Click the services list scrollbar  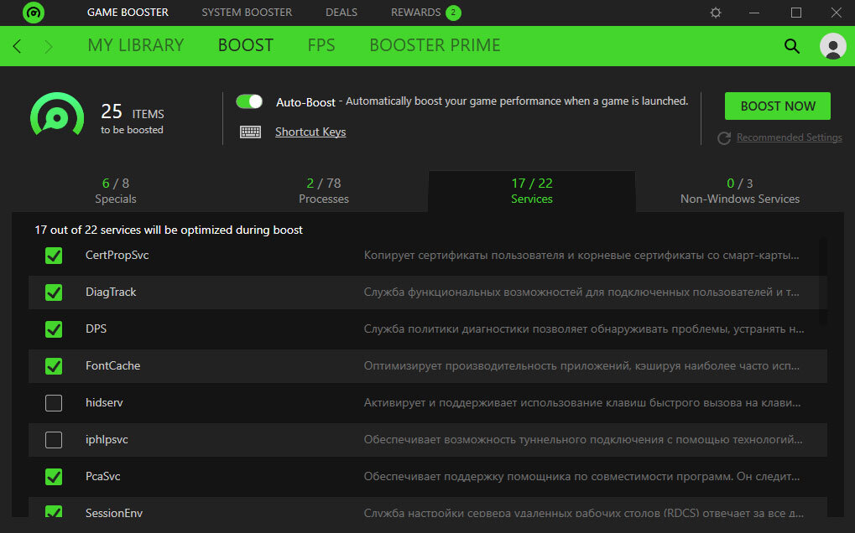tap(823, 282)
